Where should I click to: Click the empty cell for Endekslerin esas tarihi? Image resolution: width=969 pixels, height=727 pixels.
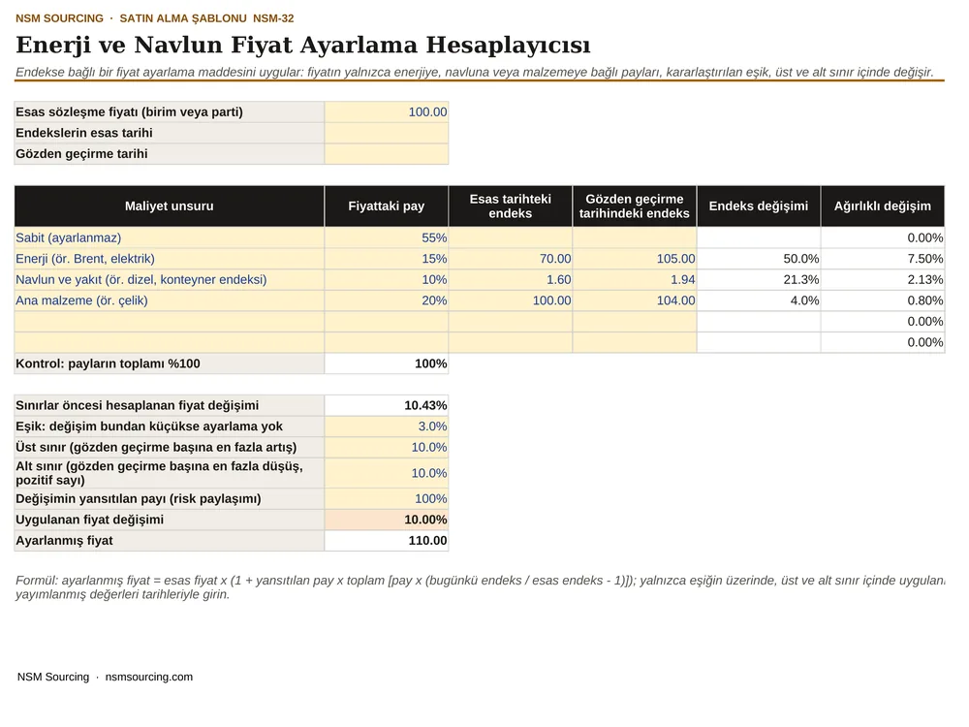pyautogui.click(x=387, y=133)
